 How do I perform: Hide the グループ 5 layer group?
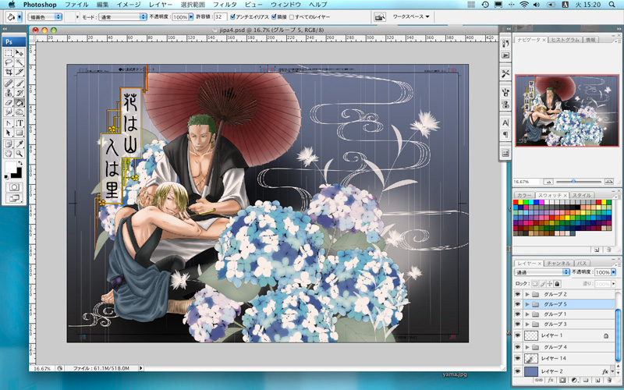coord(517,304)
